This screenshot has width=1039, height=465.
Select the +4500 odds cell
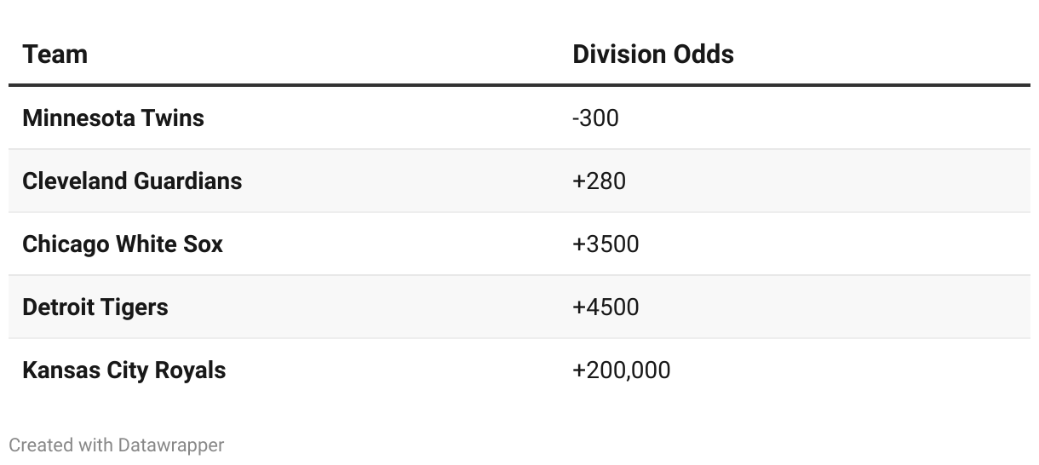pos(606,307)
